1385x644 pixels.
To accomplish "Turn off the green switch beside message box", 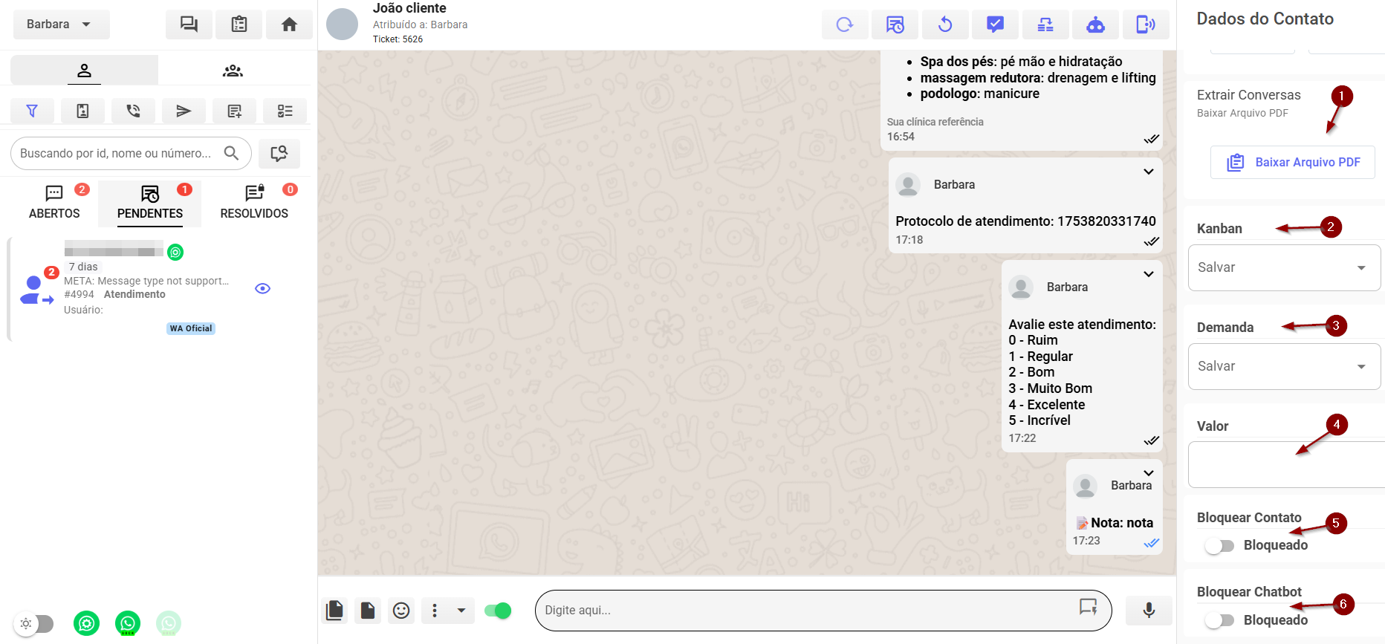I will pyautogui.click(x=498, y=611).
